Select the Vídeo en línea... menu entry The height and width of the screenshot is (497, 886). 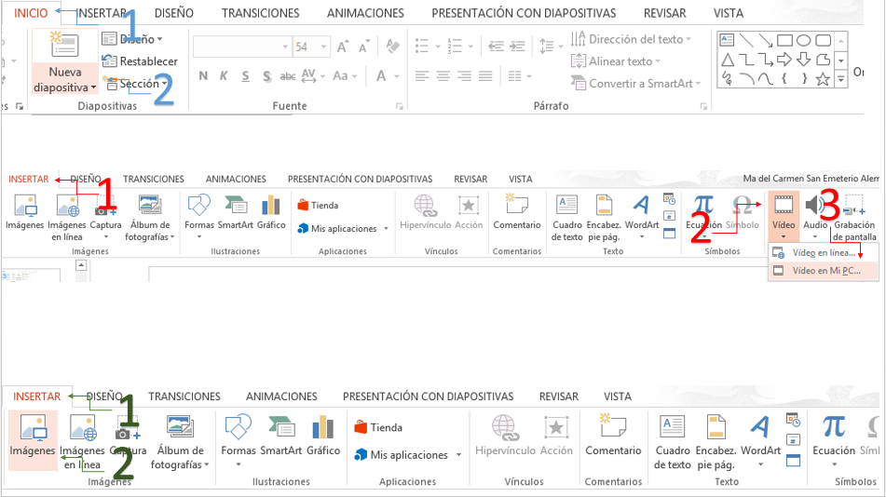(824, 253)
